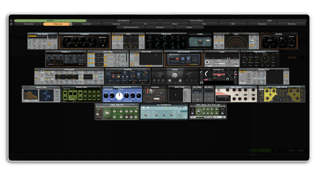Click the magnifier icon on Delay-Loop tab
Viewport: 318px width, 179px height.
pos(71,24)
